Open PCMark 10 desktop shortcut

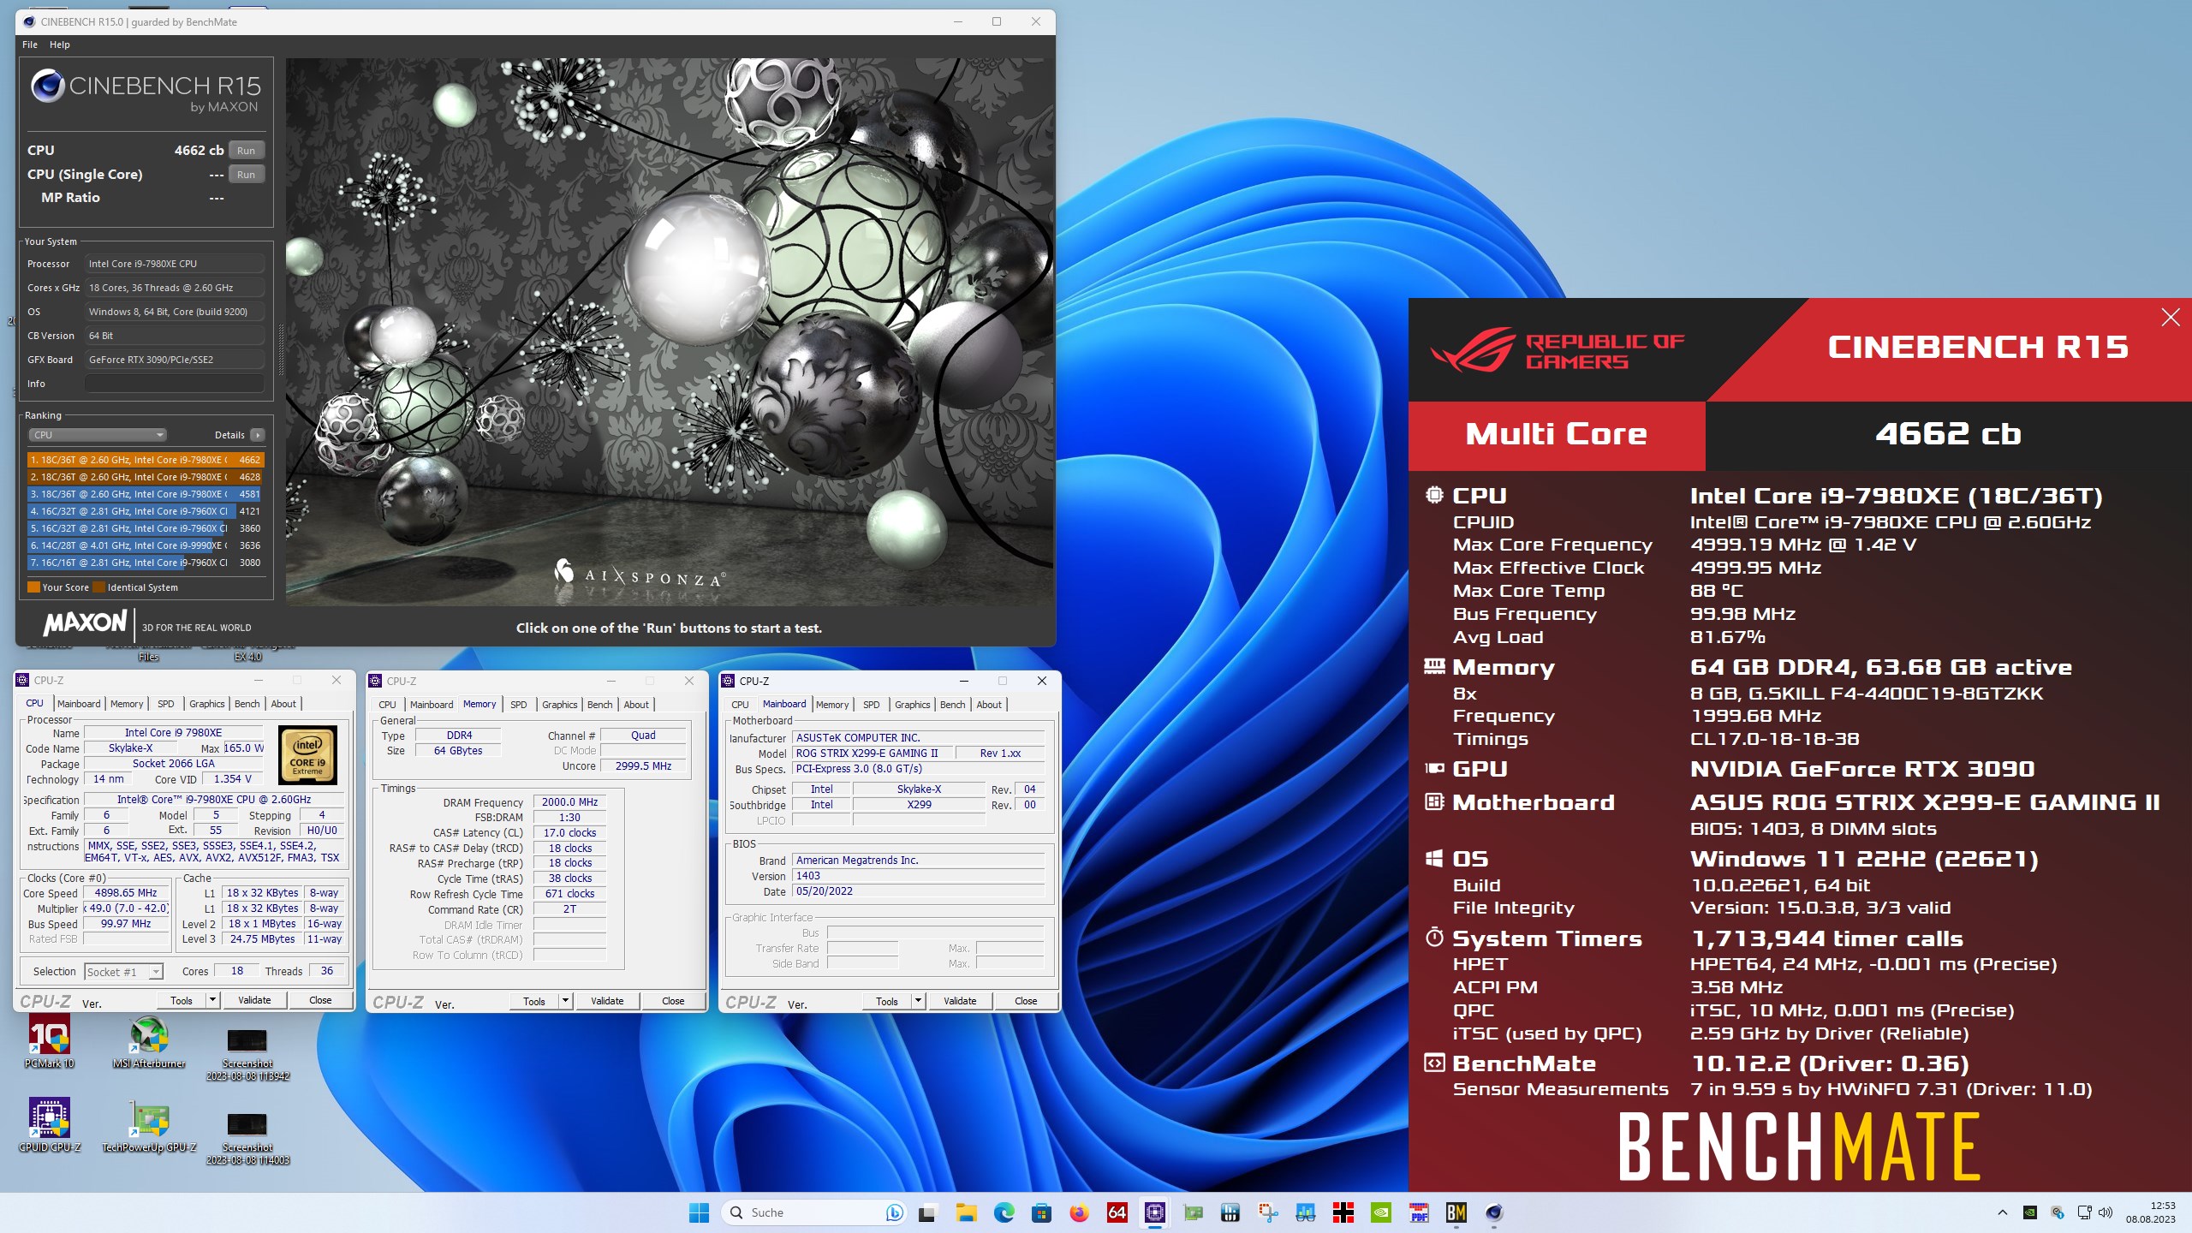tap(50, 1042)
